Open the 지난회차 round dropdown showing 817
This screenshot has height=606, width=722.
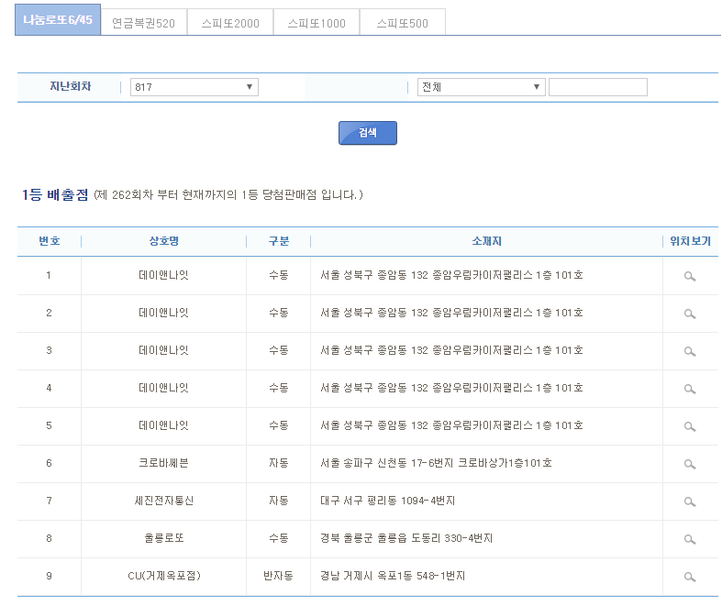194,87
